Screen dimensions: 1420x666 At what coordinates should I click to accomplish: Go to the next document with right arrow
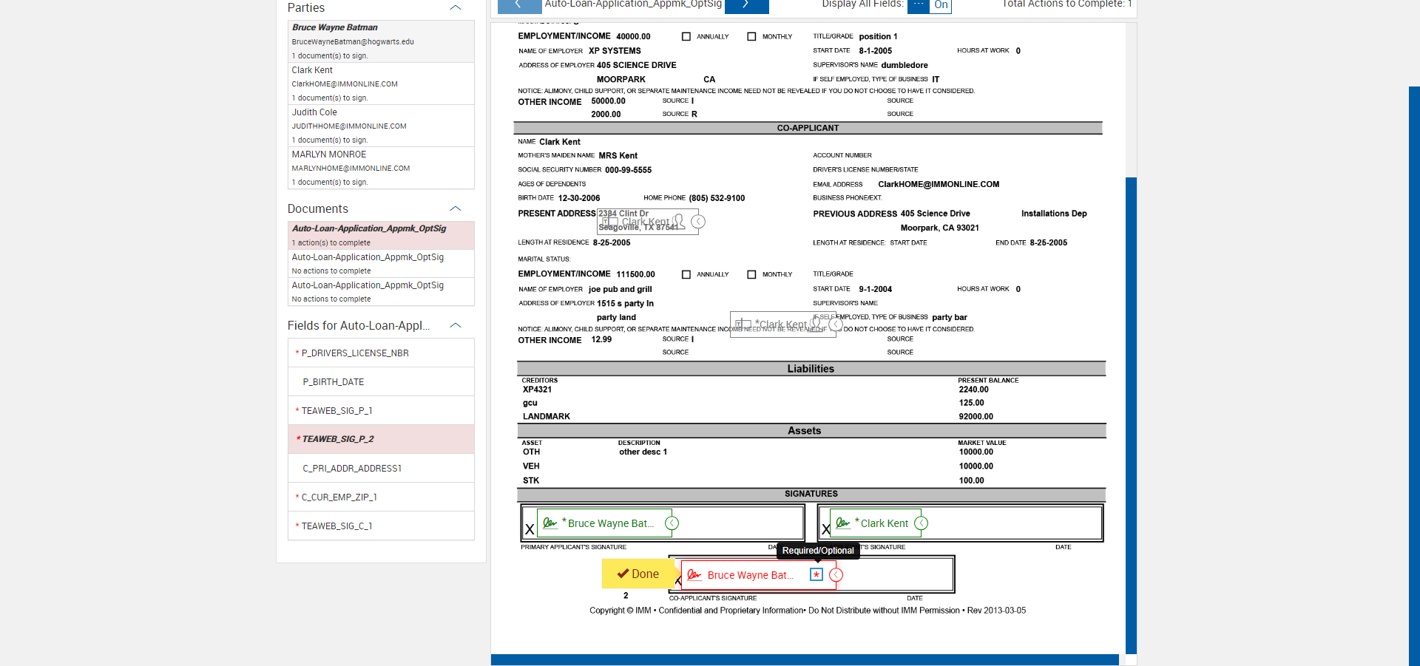coord(746,6)
